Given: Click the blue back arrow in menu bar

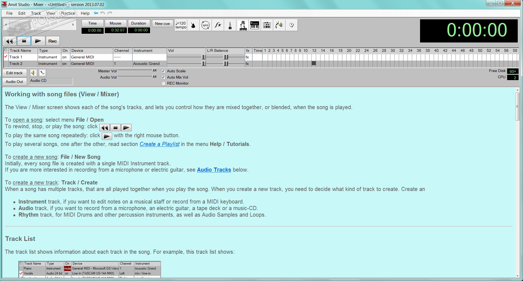Looking at the screenshot, I should pyautogui.click(x=96, y=13).
